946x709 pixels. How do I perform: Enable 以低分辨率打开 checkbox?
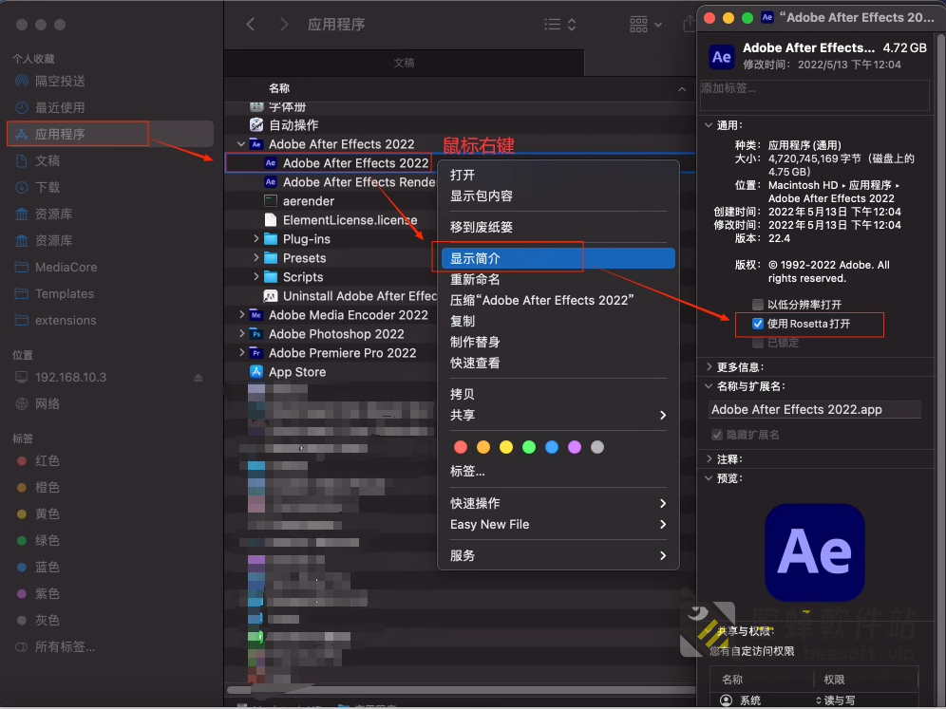pos(758,304)
